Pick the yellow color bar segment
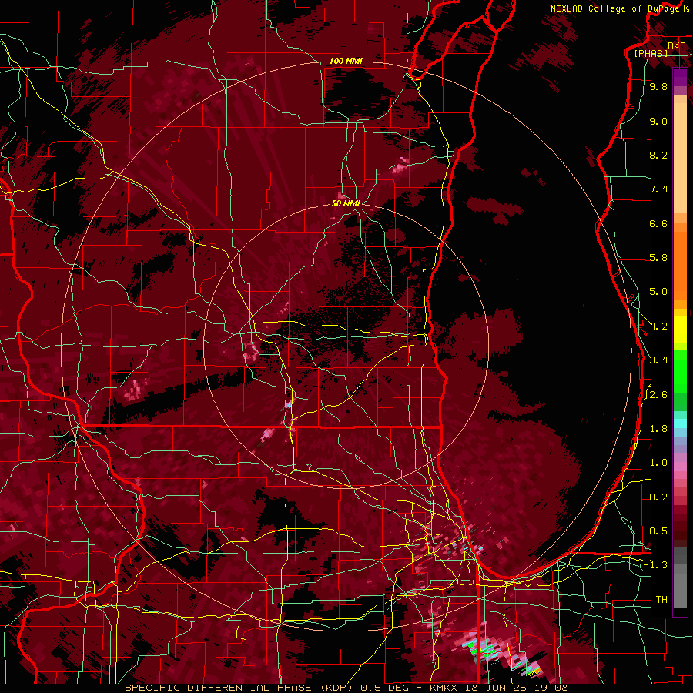 click(680, 330)
